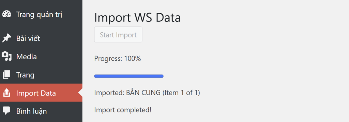Open the Trang quản trị menu
The image size is (349, 122).
pyautogui.click(x=40, y=15)
